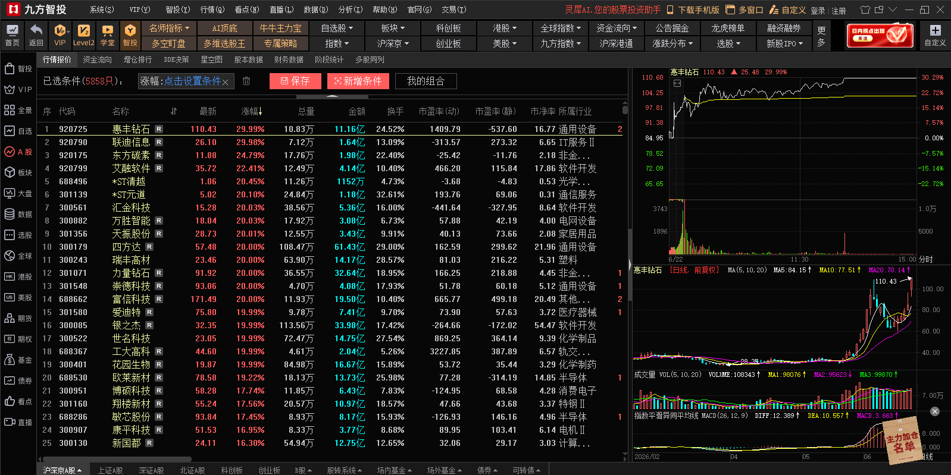Open the 系统(S) menu
This screenshot has width=951, height=475.
102,10
